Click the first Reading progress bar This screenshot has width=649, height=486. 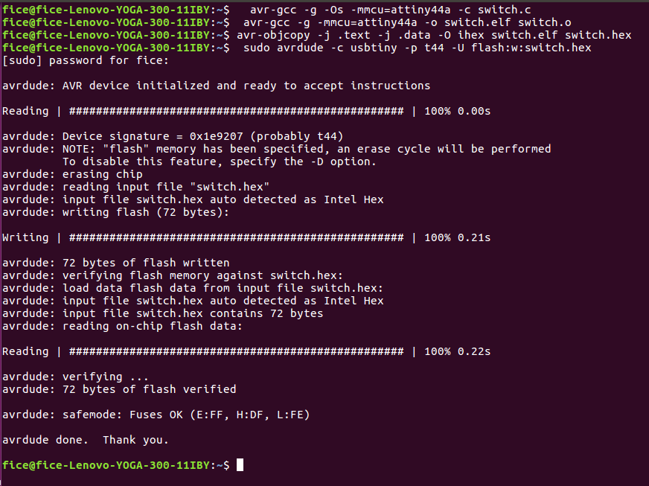(236, 112)
